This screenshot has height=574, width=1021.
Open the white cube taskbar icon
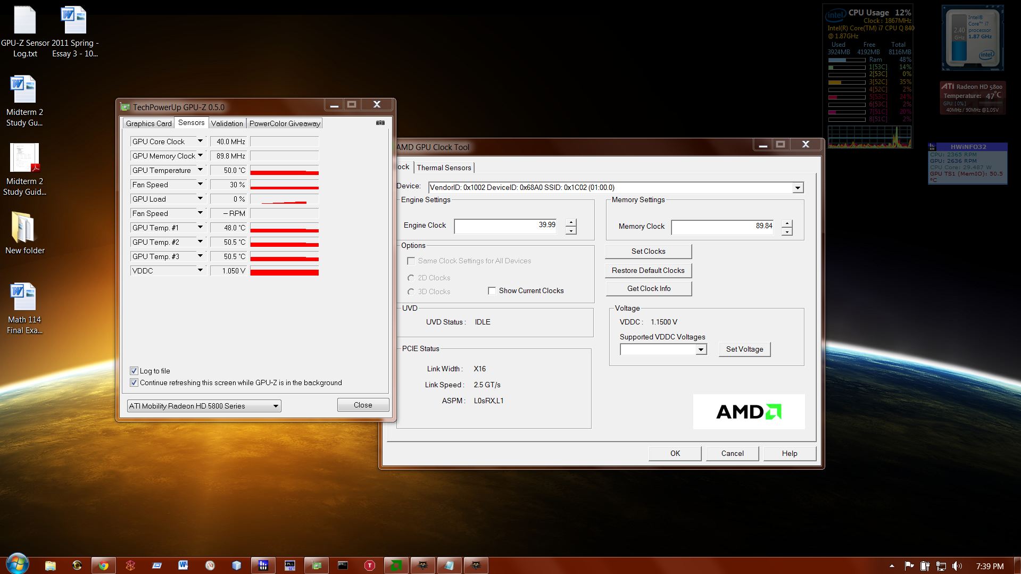point(236,565)
